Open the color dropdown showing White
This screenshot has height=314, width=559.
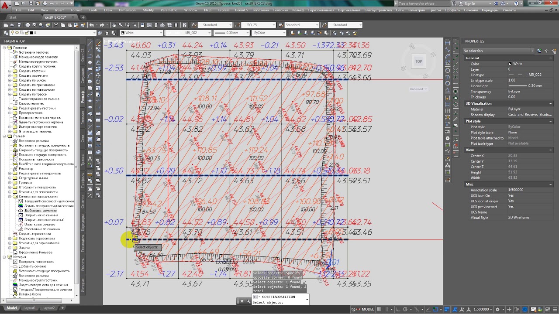(x=142, y=33)
